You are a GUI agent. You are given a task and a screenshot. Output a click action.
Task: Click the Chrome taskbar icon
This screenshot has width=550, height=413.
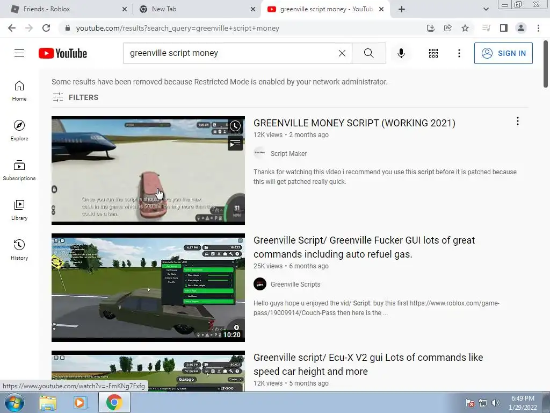point(114,402)
